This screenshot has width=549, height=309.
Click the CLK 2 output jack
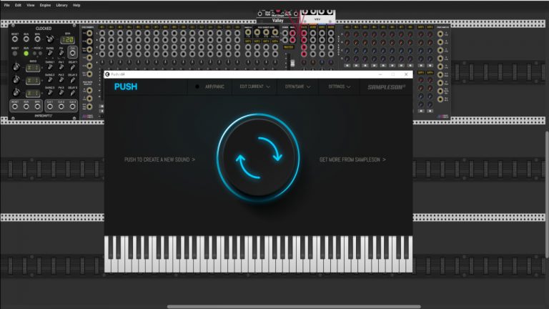[x=61, y=107]
